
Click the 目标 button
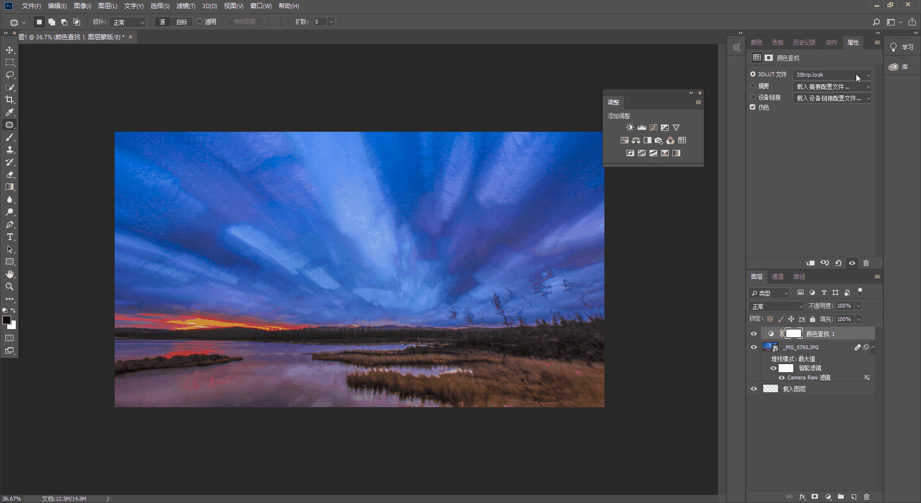click(x=182, y=22)
